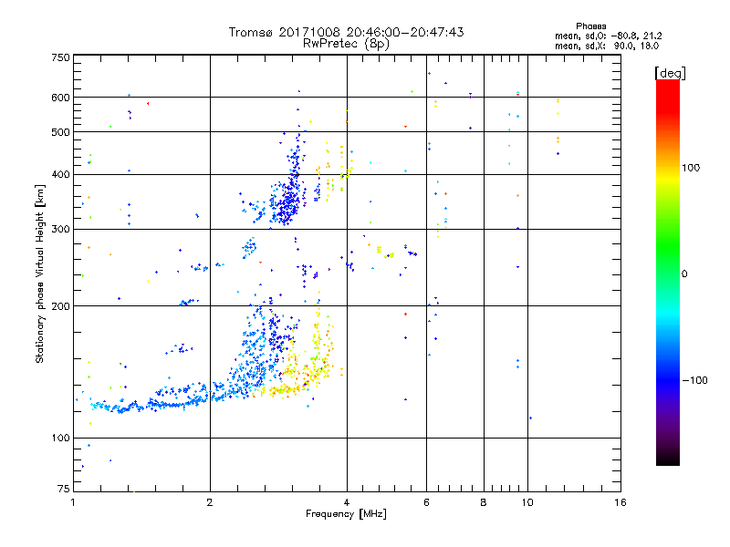
Task: Click x-axis tick label '1'
Action: point(73,502)
